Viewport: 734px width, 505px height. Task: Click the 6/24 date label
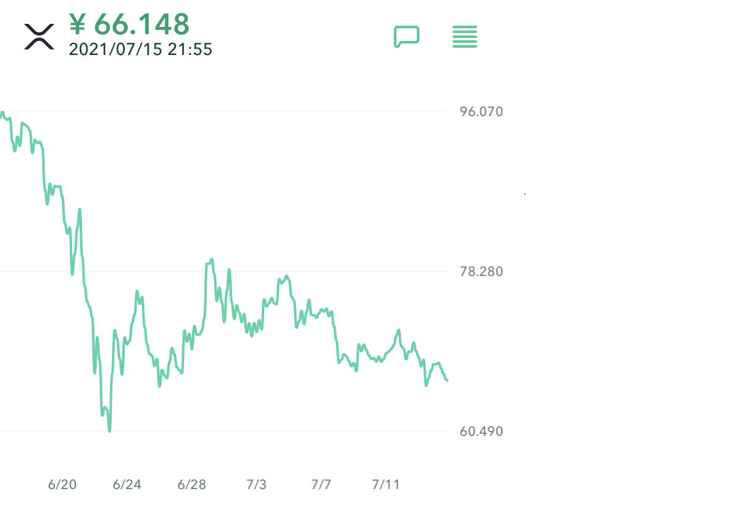[x=127, y=485]
